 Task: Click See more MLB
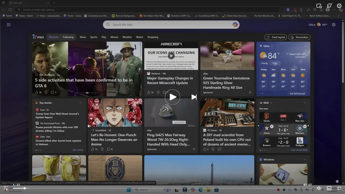pyautogui.click(x=299, y=150)
